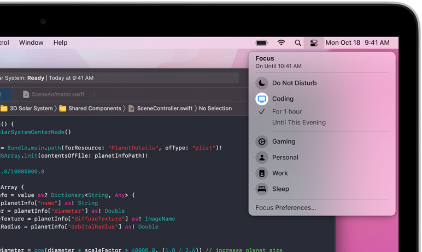
Task: Click the increase planet size comment
Action: coord(244,250)
